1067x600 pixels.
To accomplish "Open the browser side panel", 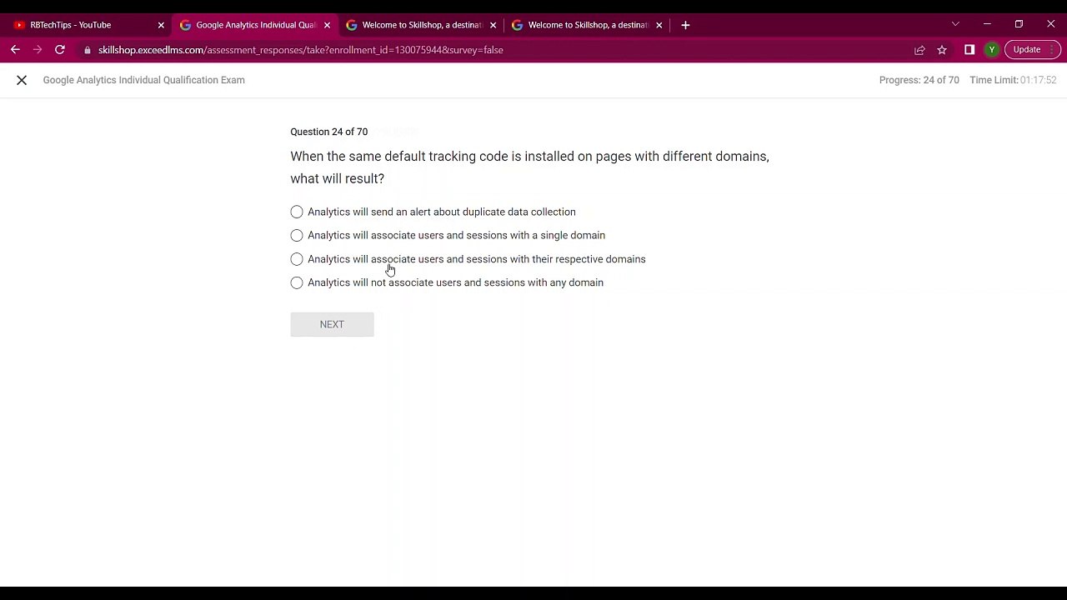I will point(969,50).
